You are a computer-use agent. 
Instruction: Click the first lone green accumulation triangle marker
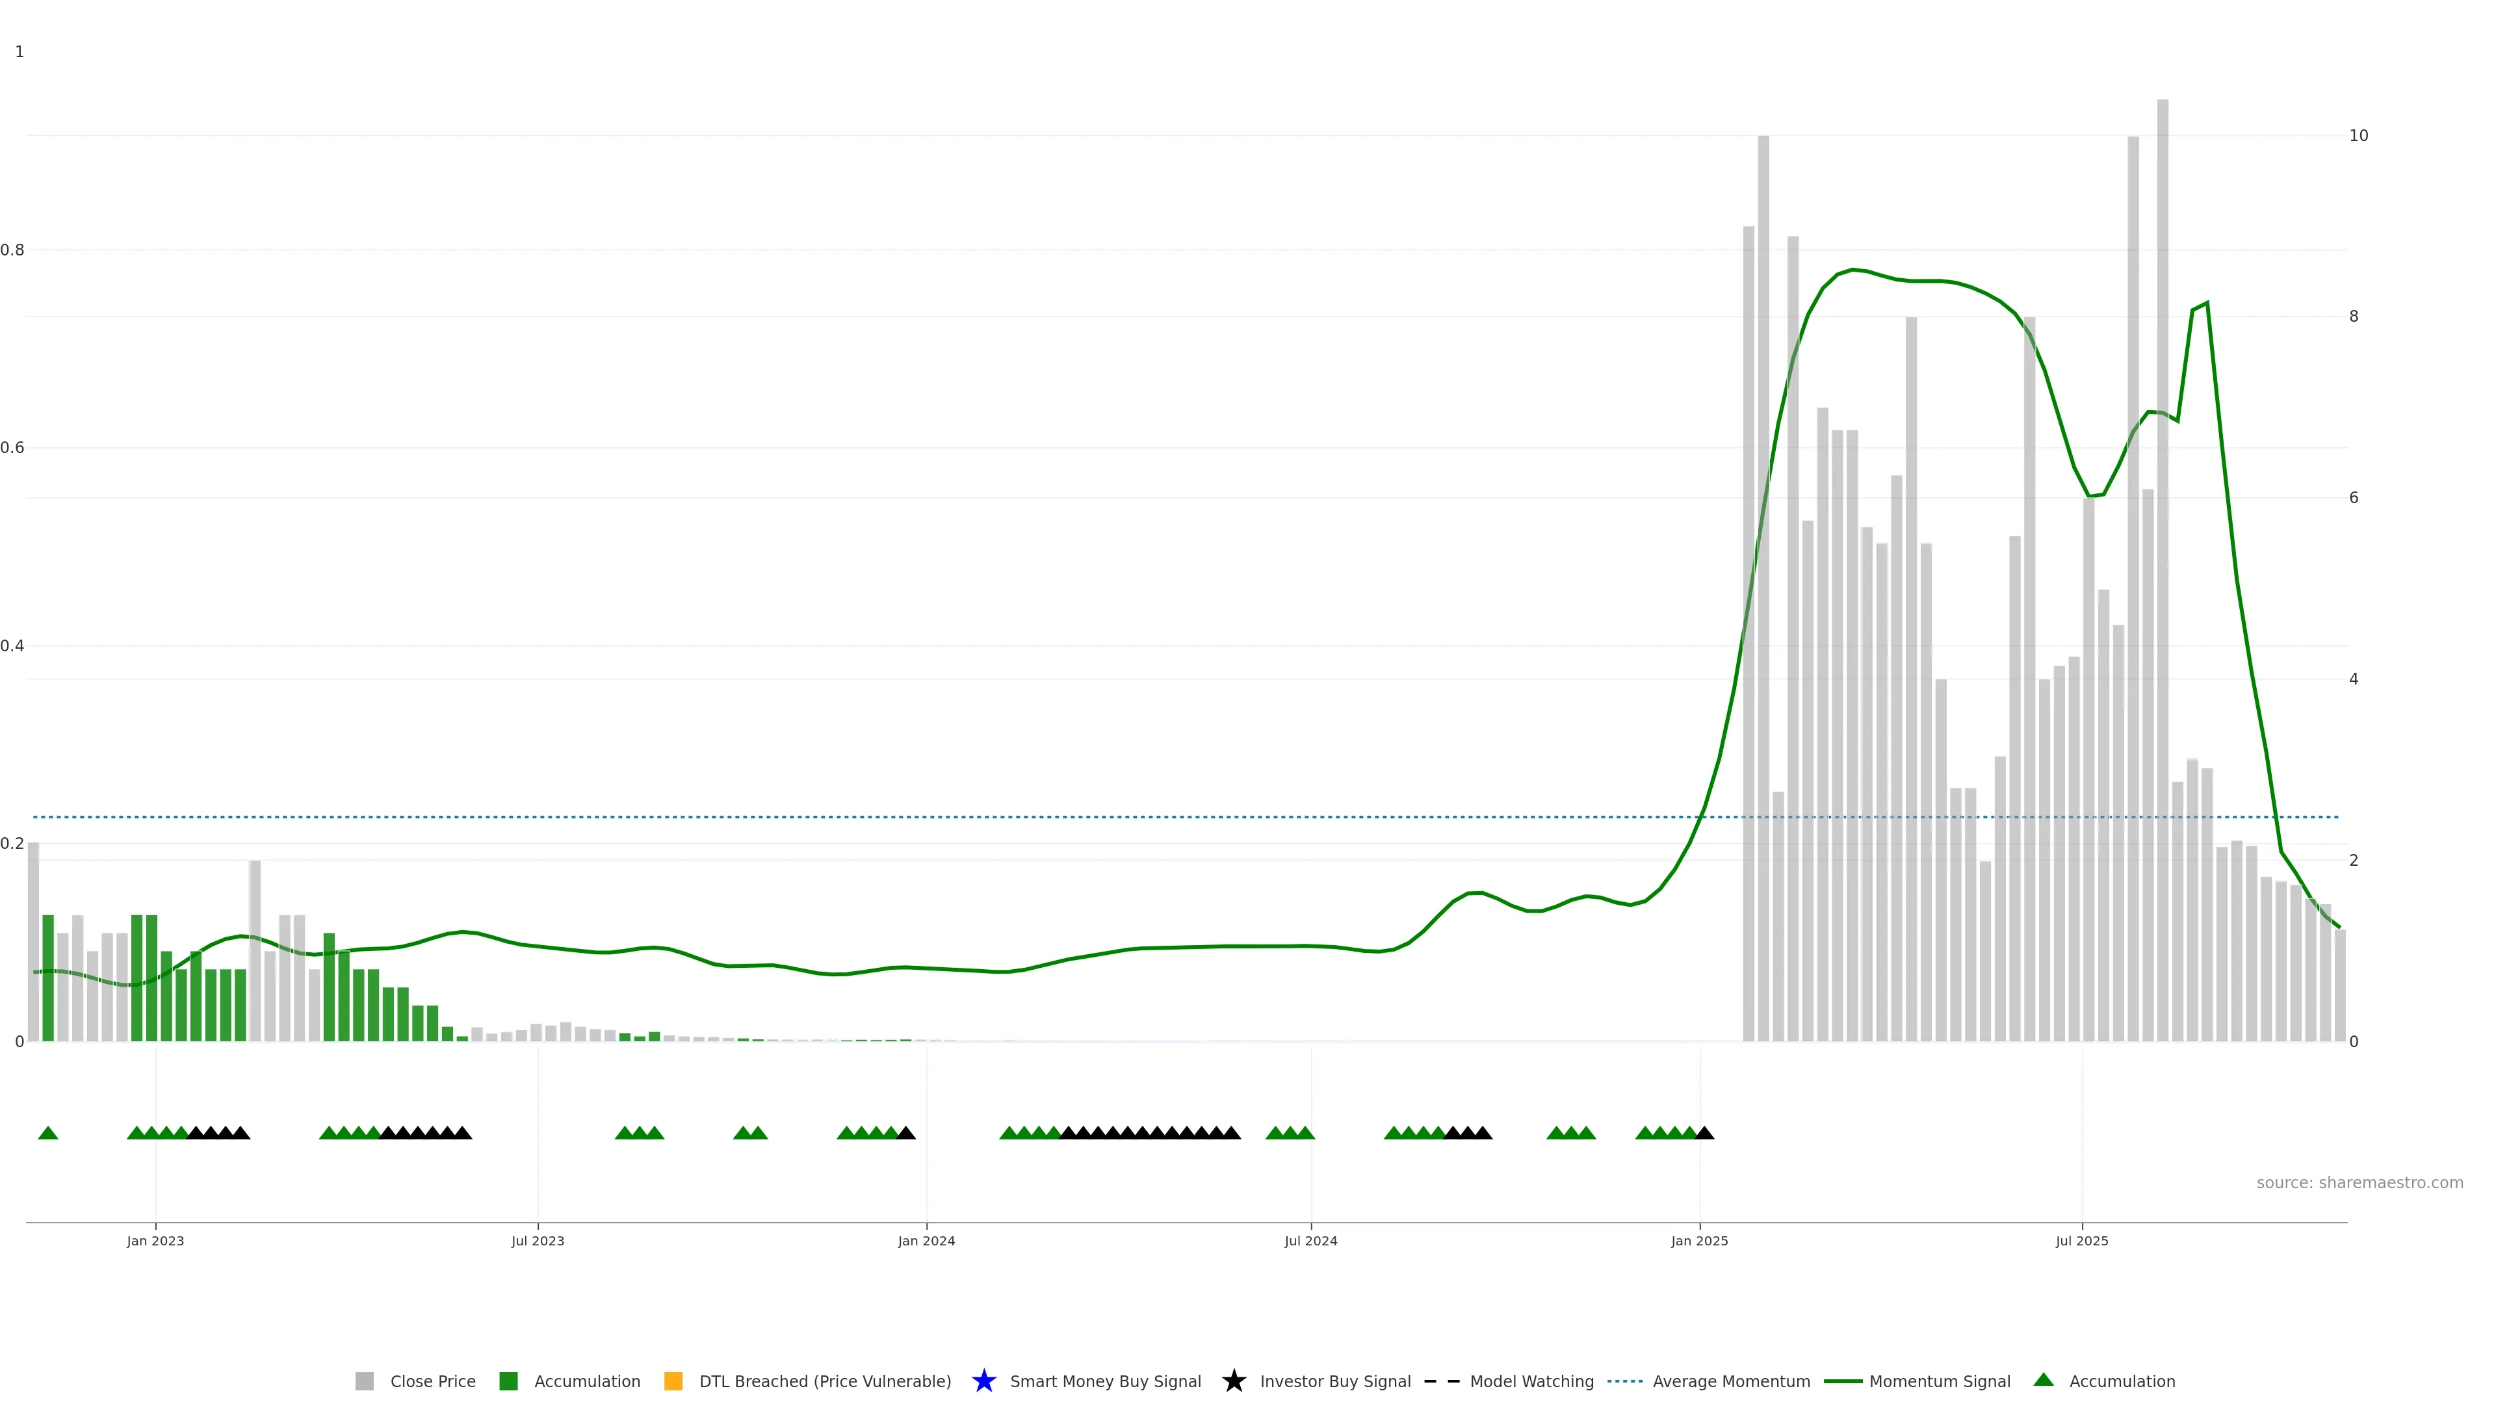[x=49, y=1133]
